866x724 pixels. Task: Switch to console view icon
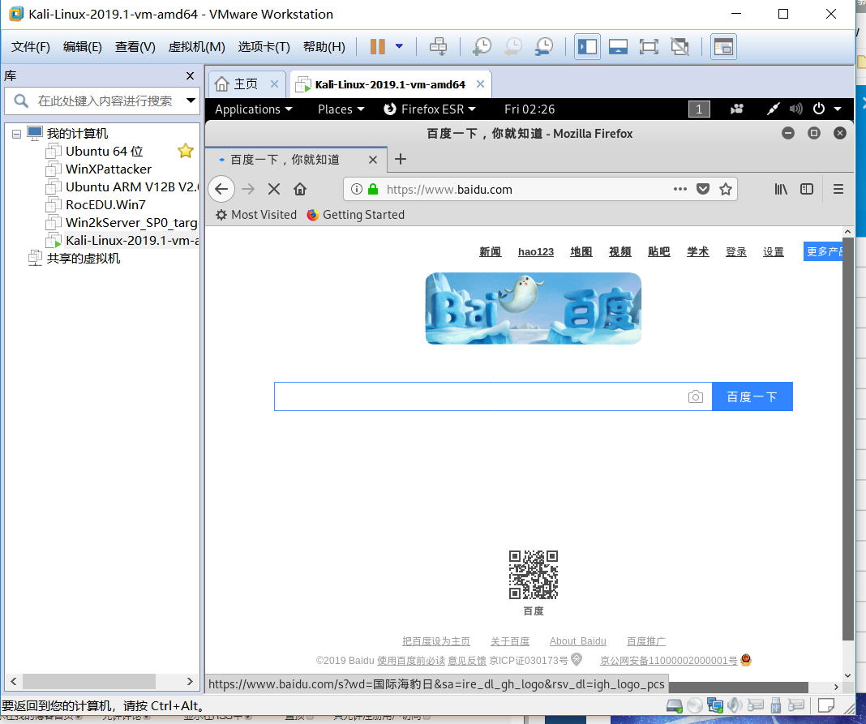pos(723,47)
